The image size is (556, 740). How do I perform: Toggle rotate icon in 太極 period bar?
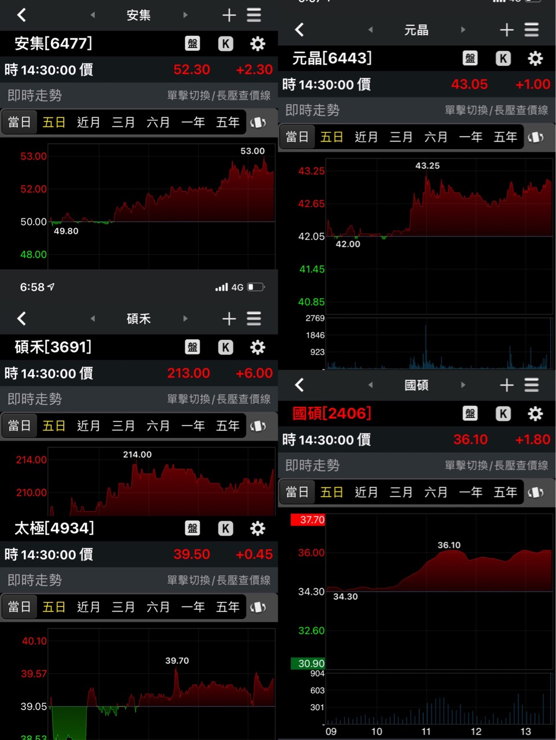pos(258,607)
